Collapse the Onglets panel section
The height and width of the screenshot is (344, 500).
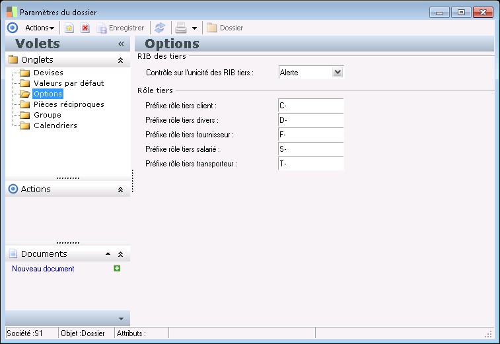pyautogui.click(x=120, y=60)
